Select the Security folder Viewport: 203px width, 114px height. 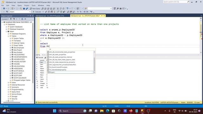click(x=14, y=99)
